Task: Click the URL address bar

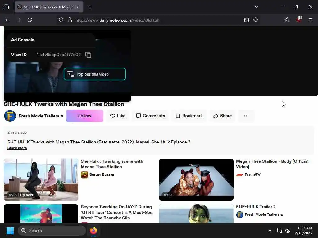Action: (158, 20)
